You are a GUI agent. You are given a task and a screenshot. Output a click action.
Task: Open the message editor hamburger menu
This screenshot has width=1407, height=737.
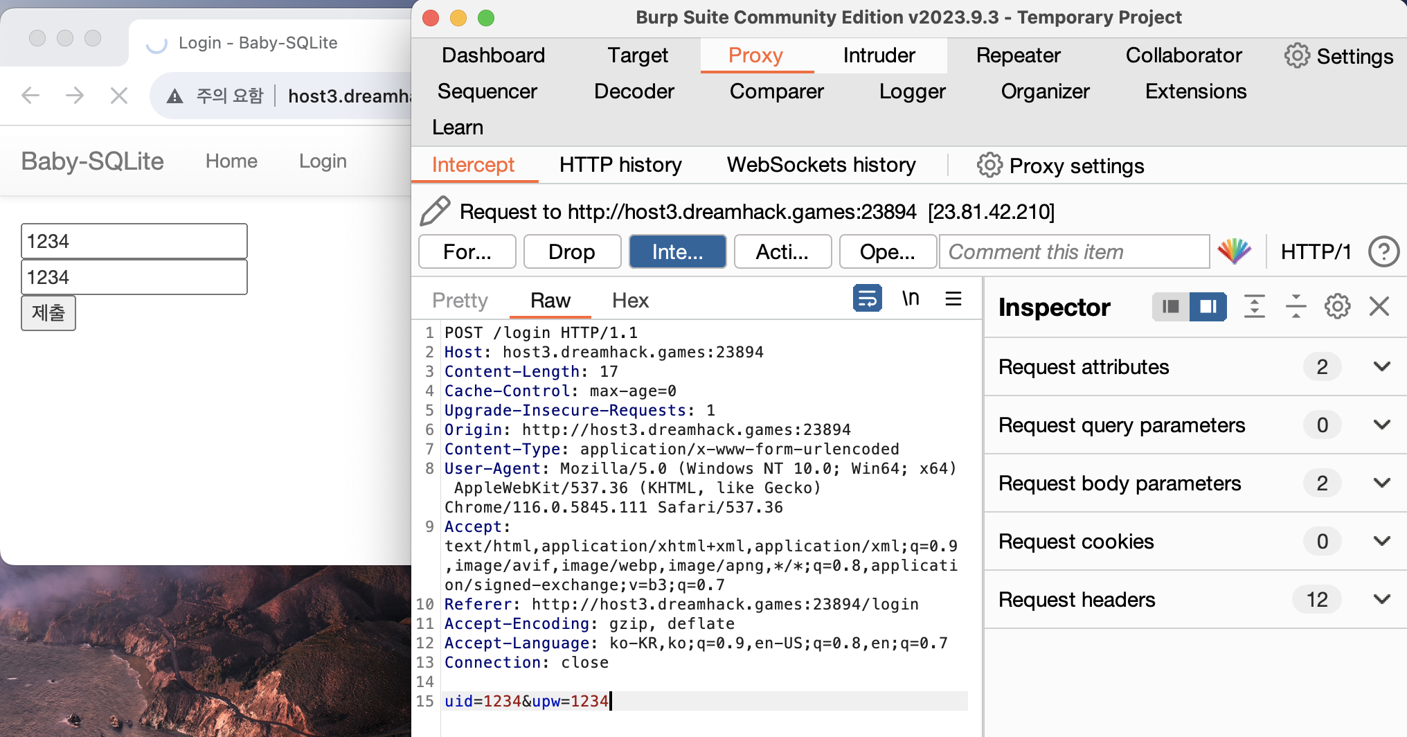pyautogui.click(x=953, y=299)
